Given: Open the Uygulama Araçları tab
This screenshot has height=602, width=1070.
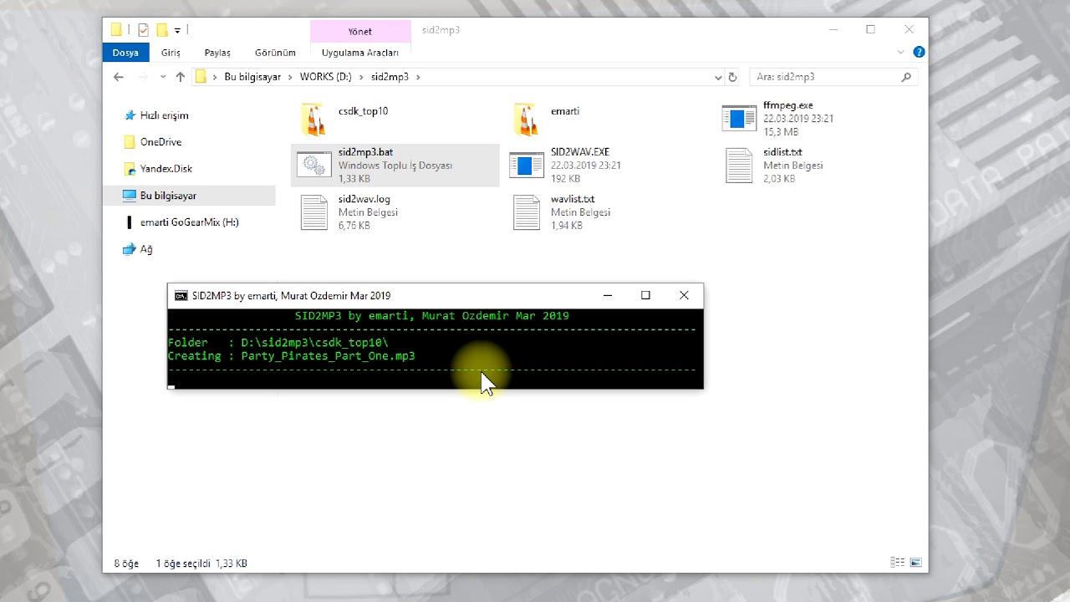Looking at the screenshot, I should [x=360, y=52].
